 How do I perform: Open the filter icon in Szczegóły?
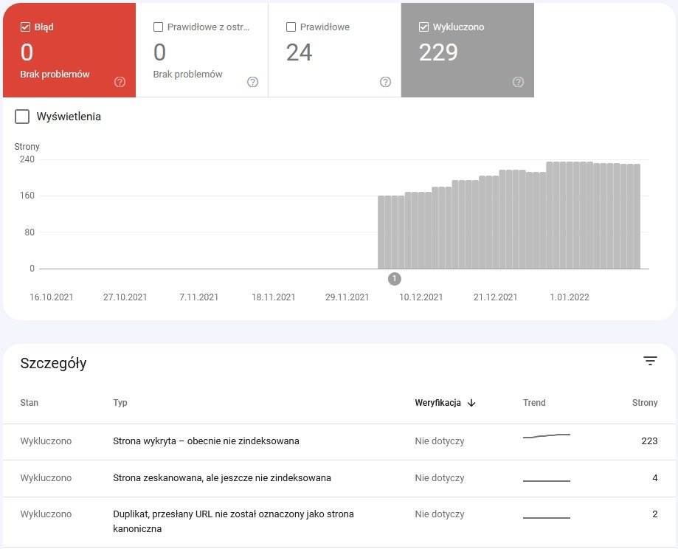click(x=650, y=361)
